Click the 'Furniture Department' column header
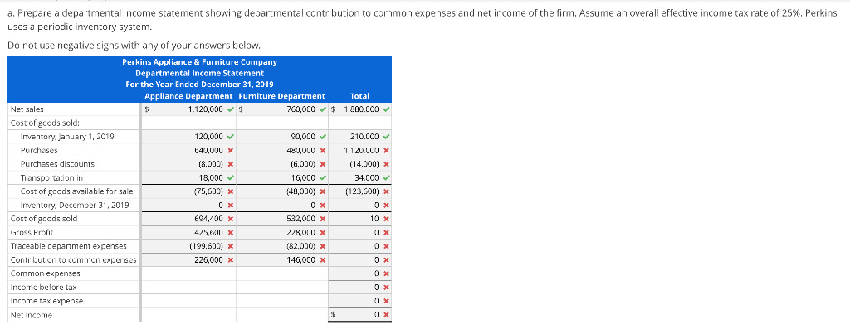 click(x=281, y=96)
